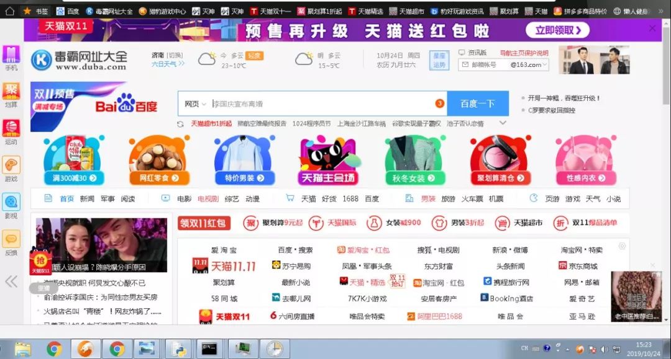Click the Baidu paw logo
The height and width of the screenshot is (359, 671).
point(126,104)
